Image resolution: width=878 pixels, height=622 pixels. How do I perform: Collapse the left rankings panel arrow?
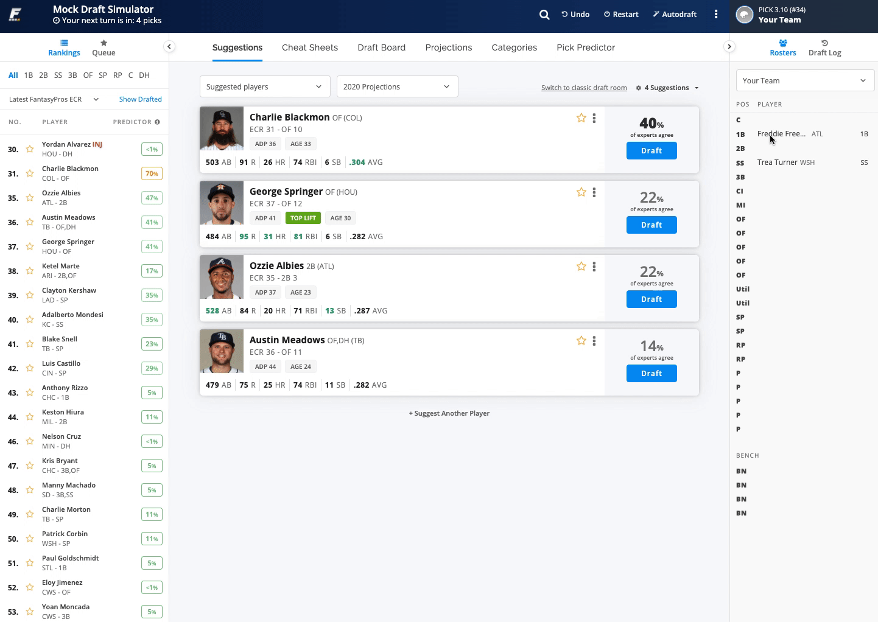[169, 47]
